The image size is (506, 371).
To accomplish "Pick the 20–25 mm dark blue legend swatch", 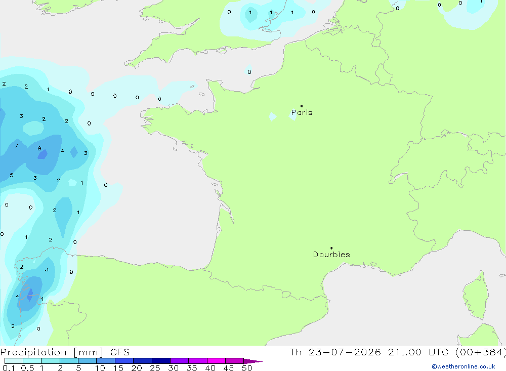I will point(142,361).
